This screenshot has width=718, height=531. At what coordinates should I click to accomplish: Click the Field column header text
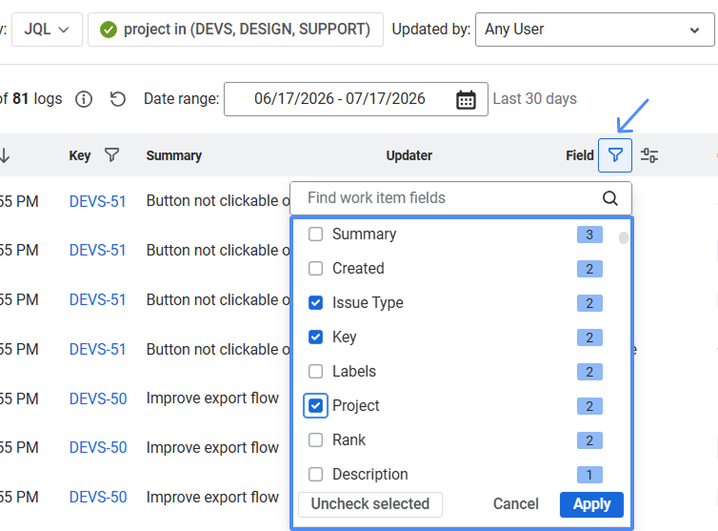[x=580, y=156]
